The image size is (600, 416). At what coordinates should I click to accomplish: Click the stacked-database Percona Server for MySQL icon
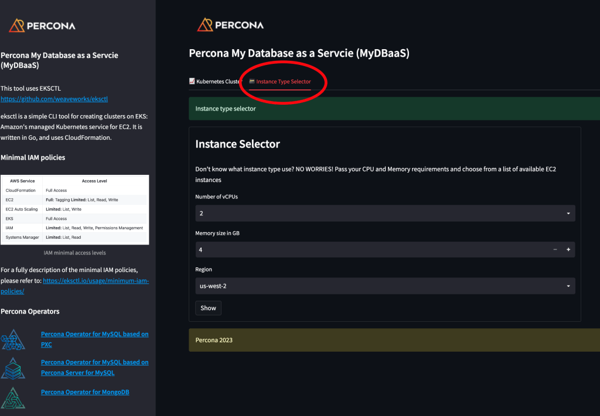(13, 369)
